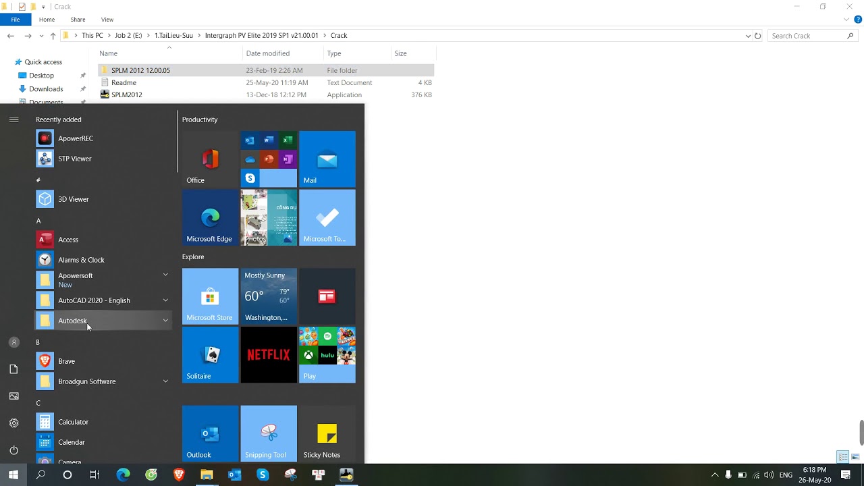Go back in File Explorer
864x486 pixels.
[11, 36]
